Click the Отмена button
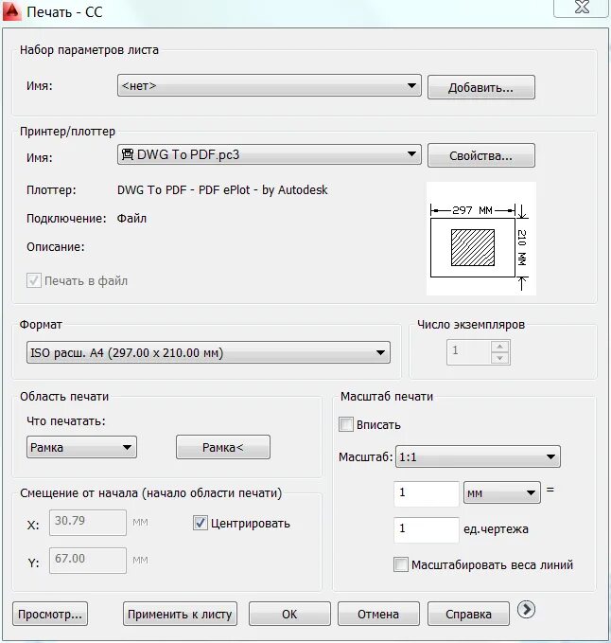 (378, 614)
